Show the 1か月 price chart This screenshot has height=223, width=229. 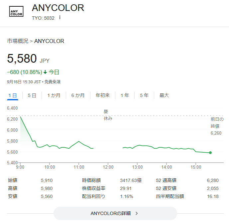point(54,95)
